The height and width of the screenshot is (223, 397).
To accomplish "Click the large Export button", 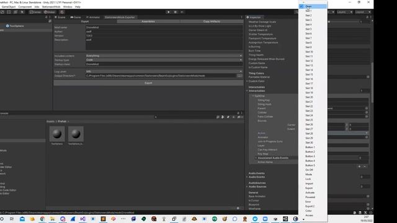I will (148, 83).
